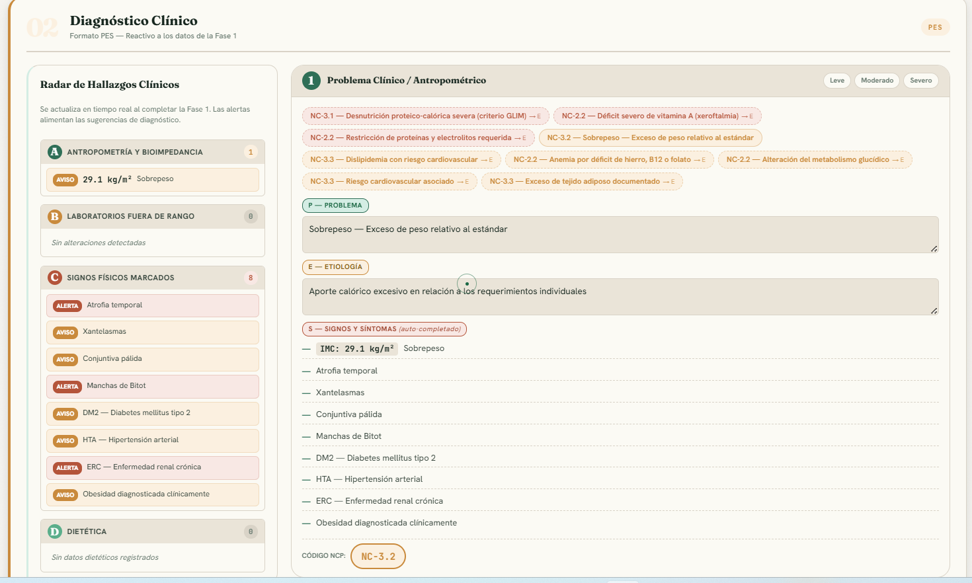Click the green D Dietética section icon
This screenshot has width=972, height=583.
click(x=54, y=531)
